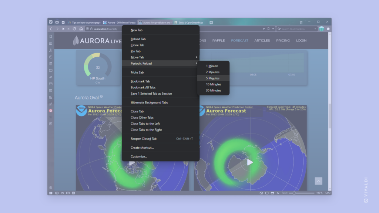
Task: Open the search engine selector dropdown
Action: tap(279, 29)
